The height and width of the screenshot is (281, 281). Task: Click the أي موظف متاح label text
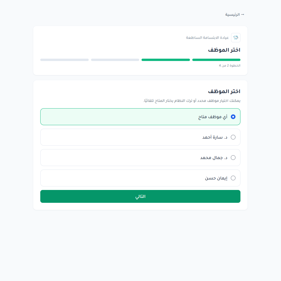213,117
